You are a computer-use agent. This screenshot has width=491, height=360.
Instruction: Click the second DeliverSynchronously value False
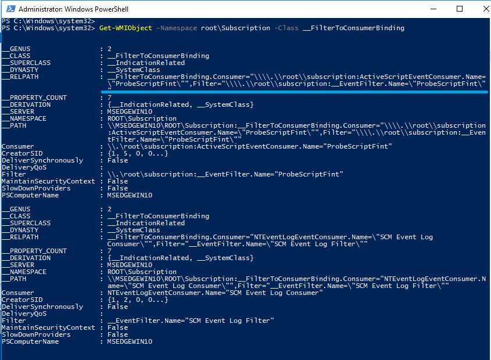pyautogui.click(x=118, y=307)
